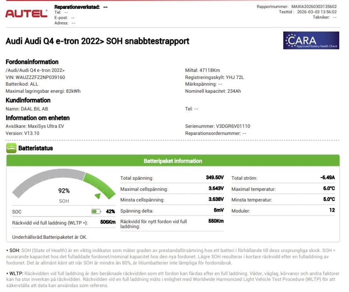The image size is (349, 292).
Task: Click the Reparationsverkstad label
Action: point(77,7)
